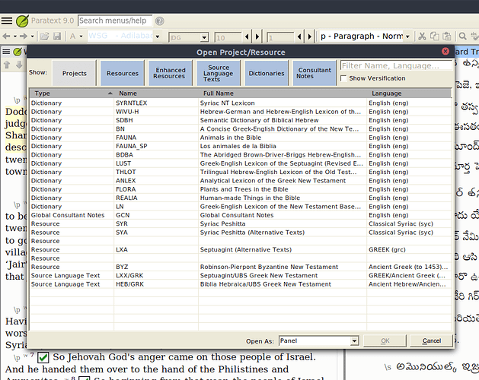Sort by the Name column header
This screenshot has height=380, width=479.
click(x=156, y=93)
